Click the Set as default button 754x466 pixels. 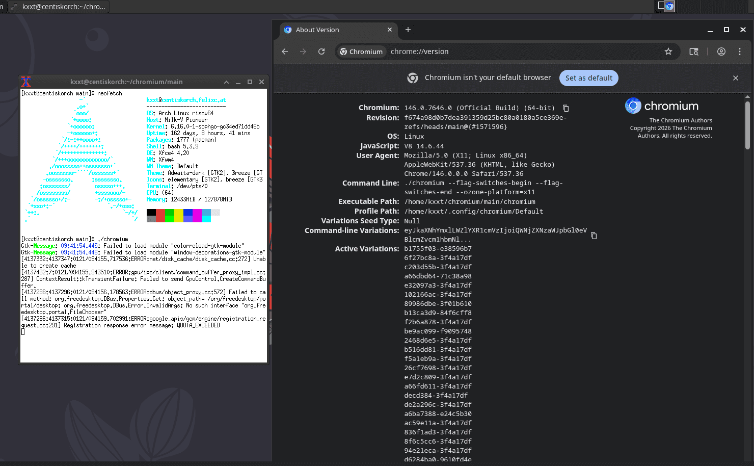pos(588,78)
